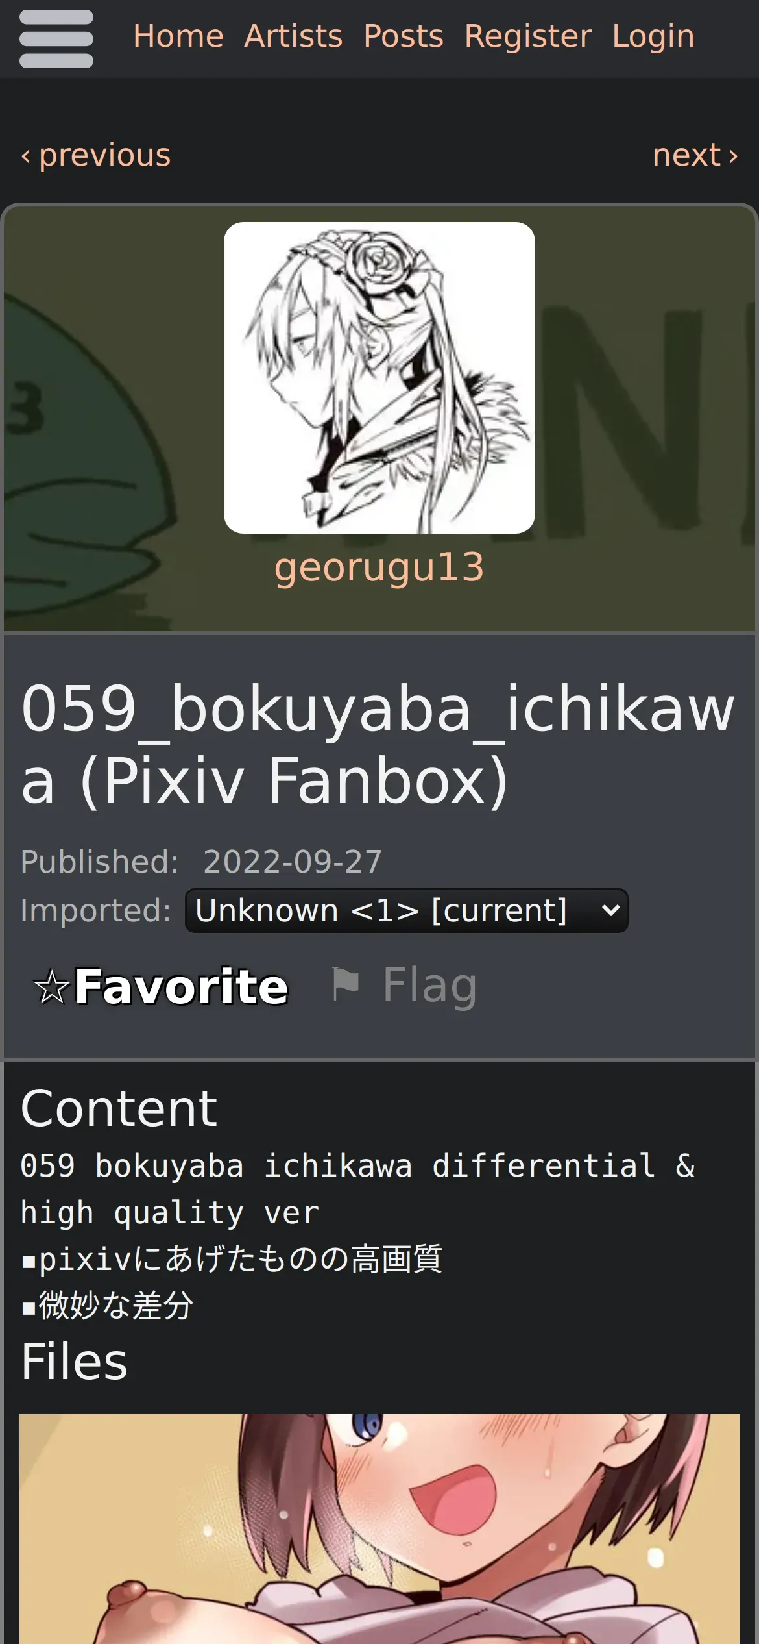759x1644 pixels.
Task: Click the right chevron after next
Action: click(x=733, y=156)
